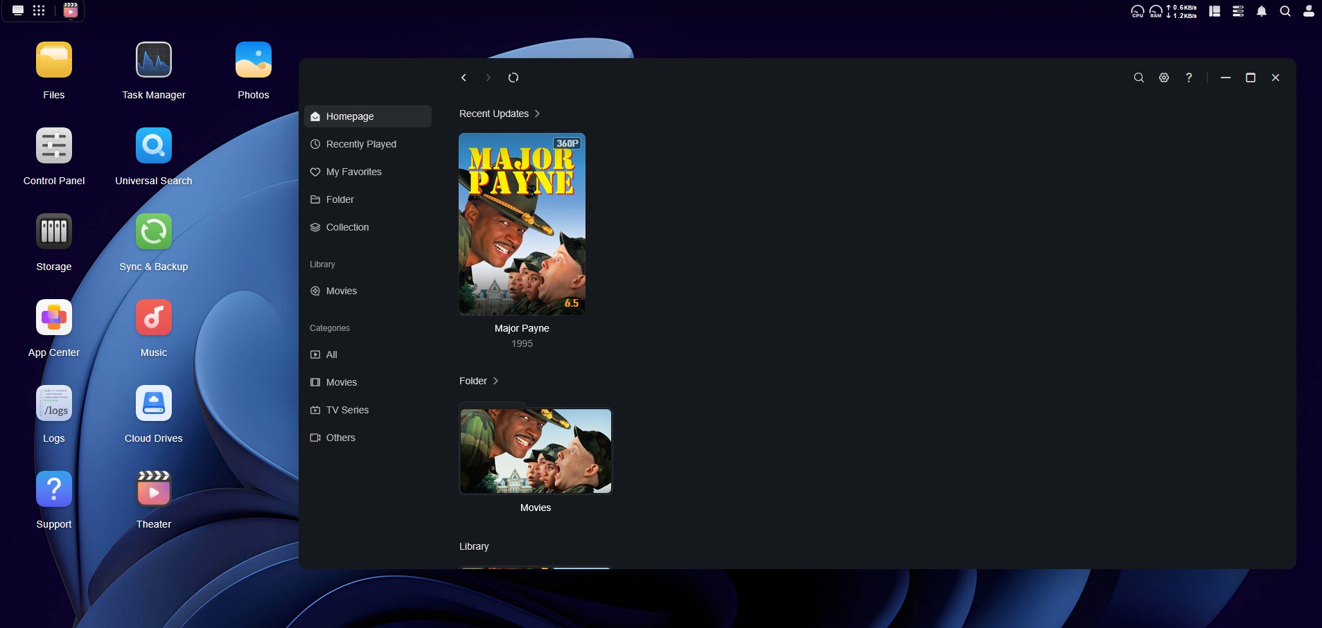This screenshot has width=1322, height=628.
Task: Go back using the left arrow icon
Action: pos(464,78)
